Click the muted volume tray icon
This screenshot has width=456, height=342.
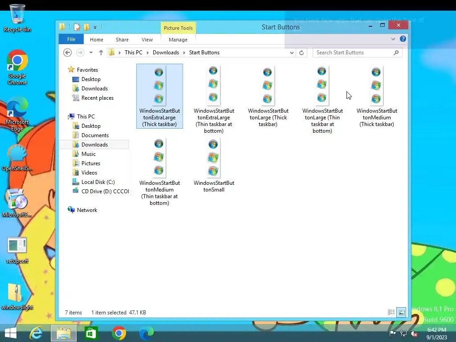click(414, 333)
